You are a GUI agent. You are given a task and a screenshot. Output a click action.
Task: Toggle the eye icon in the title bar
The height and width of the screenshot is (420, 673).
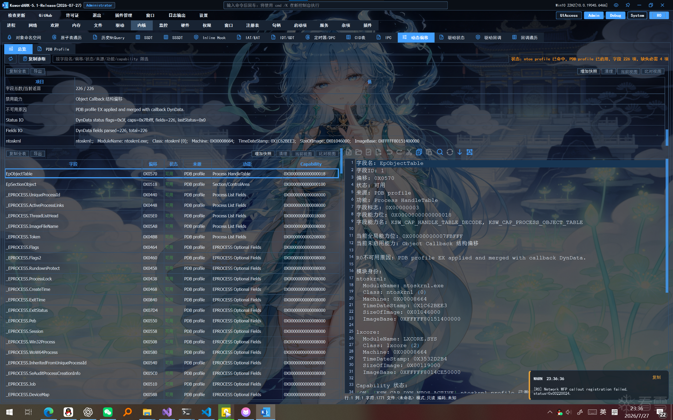pos(616,5)
